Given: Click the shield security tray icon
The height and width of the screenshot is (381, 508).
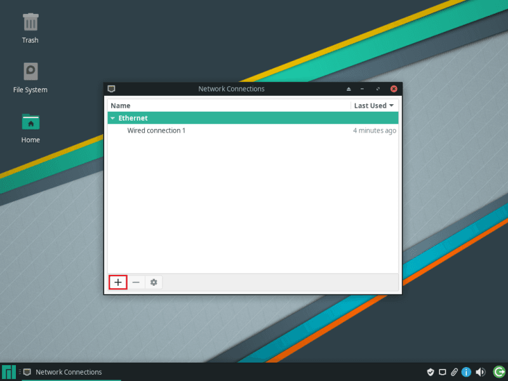Looking at the screenshot, I should click(x=430, y=372).
